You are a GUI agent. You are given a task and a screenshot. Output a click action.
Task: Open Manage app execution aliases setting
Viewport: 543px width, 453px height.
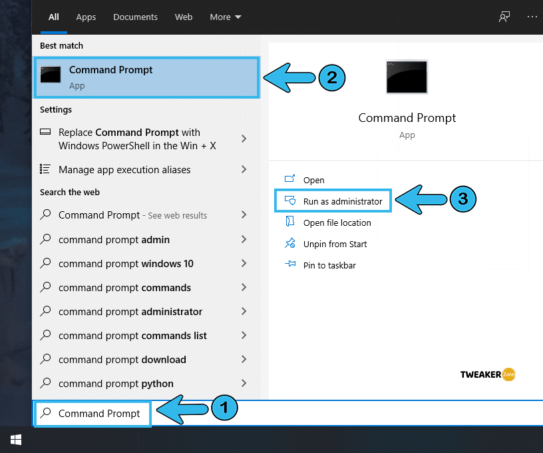point(147,169)
